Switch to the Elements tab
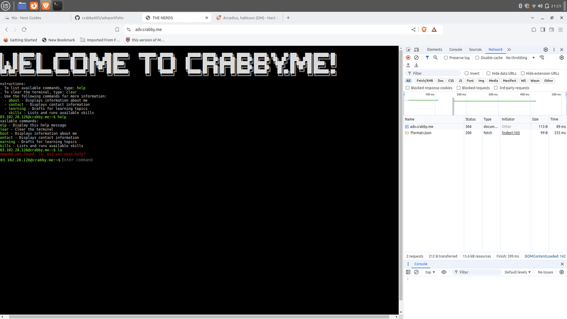 435,50
